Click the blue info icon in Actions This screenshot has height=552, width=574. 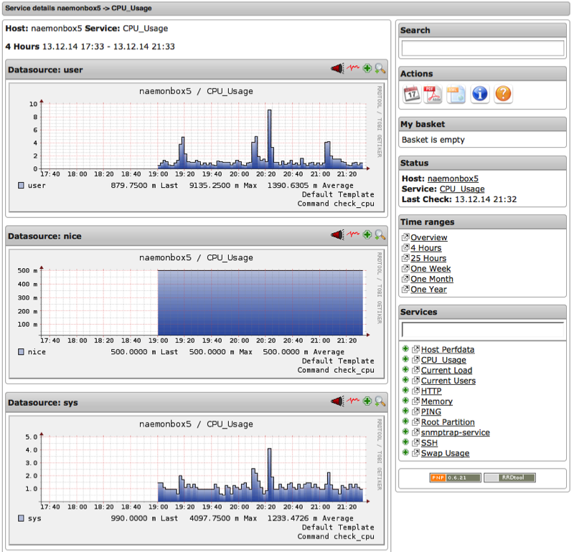click(480, 94)
